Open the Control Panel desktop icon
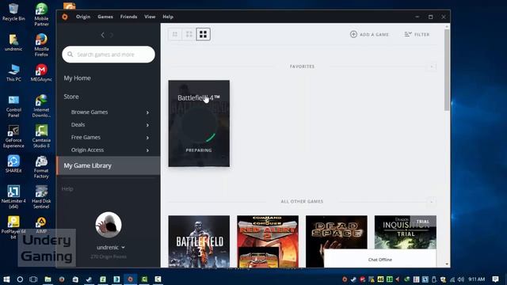The width and height of the screenshot is (507, 285). 13,106
